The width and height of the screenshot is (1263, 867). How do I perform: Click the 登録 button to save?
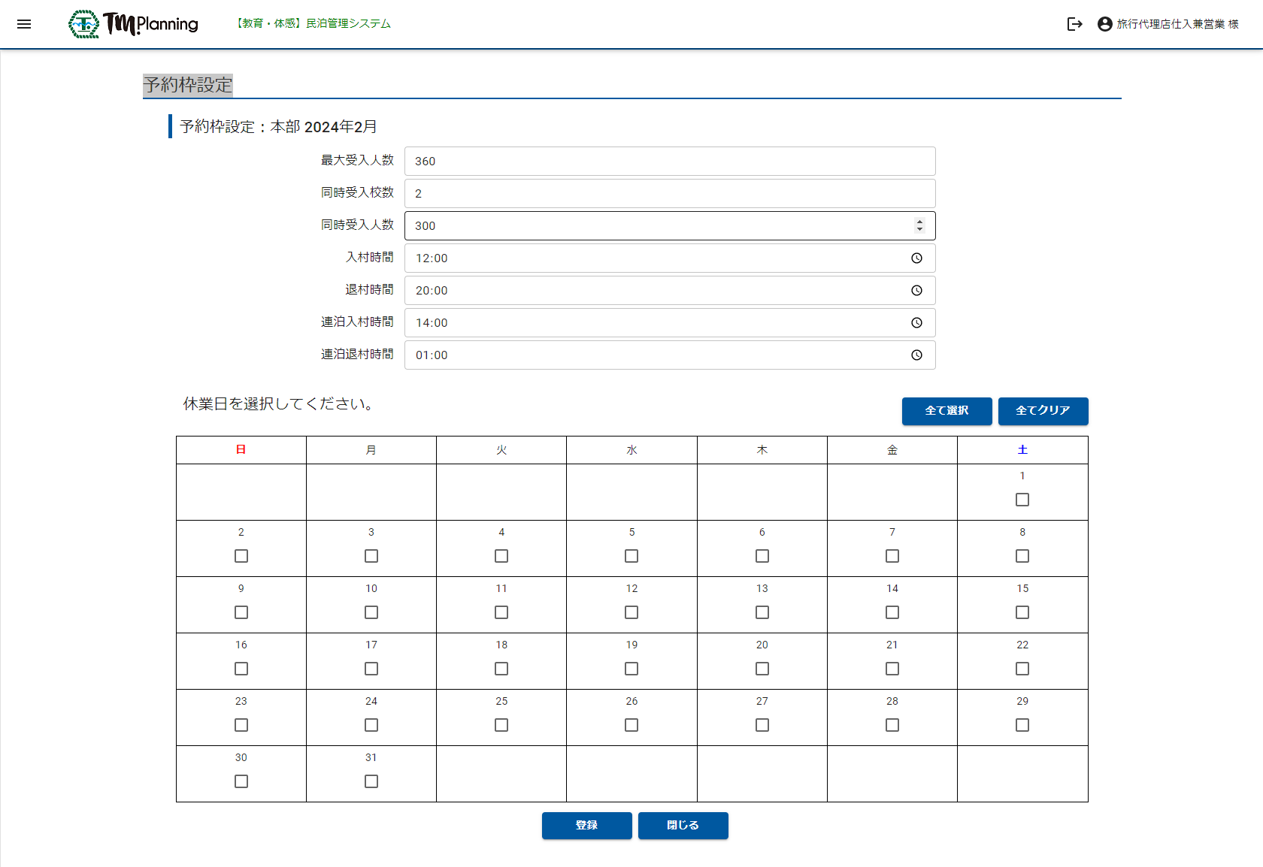pos(586,825)
